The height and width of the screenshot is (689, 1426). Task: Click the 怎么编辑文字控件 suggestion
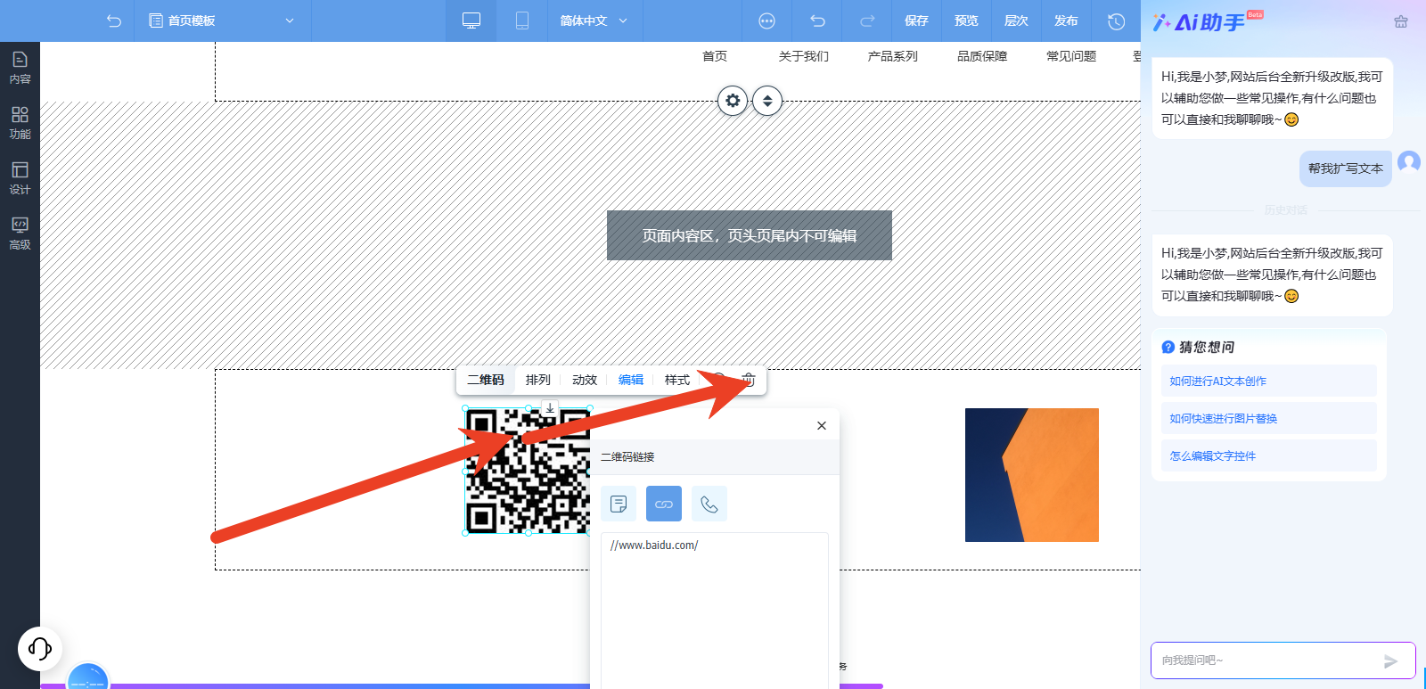(x=1269, y=455)
